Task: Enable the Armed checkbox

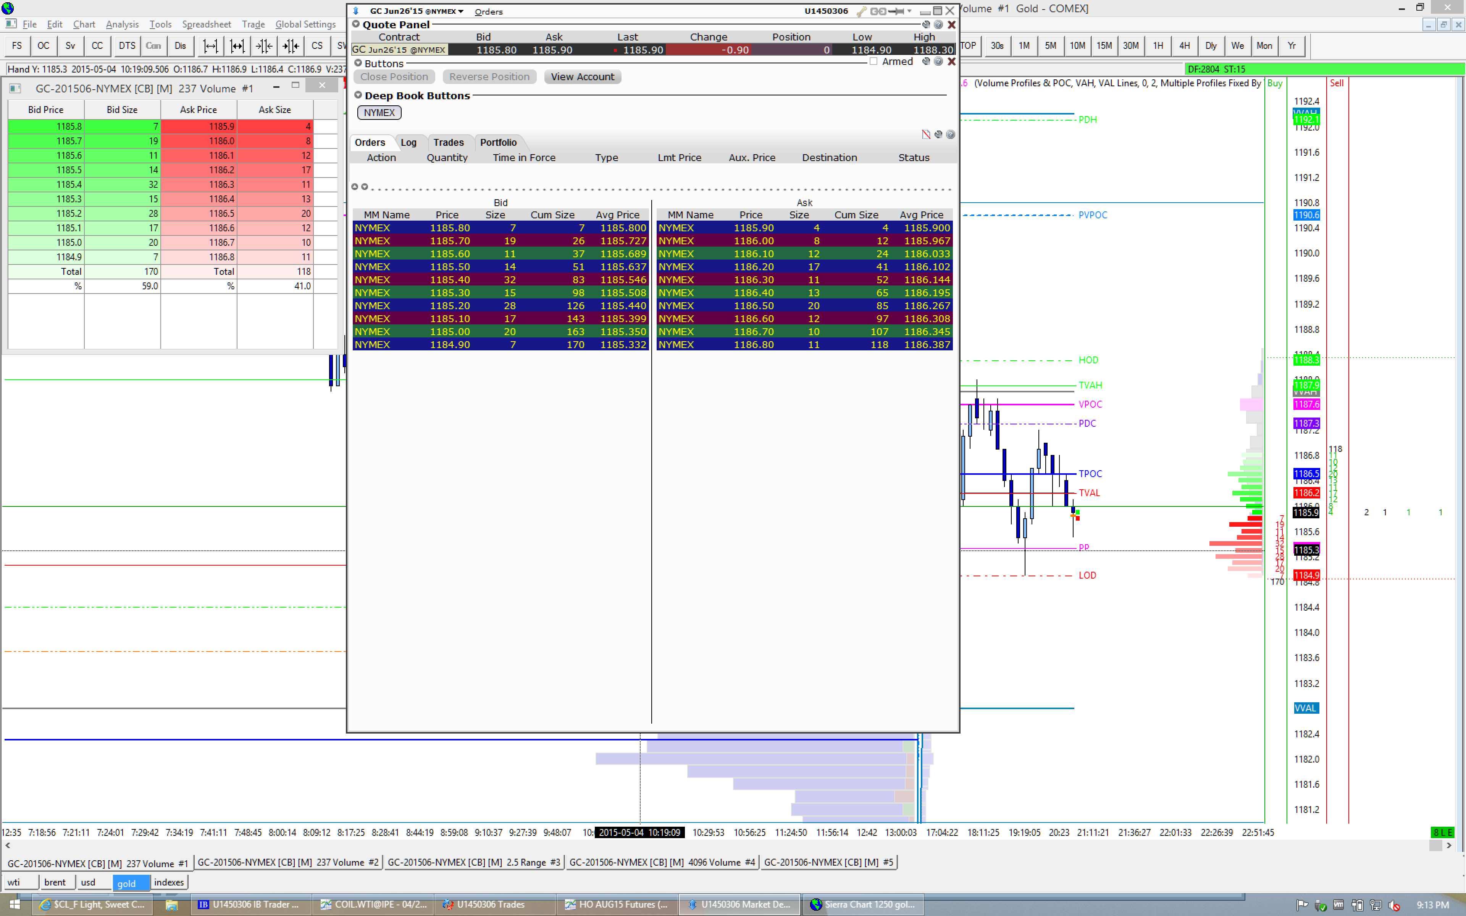Action: [873, 62]
